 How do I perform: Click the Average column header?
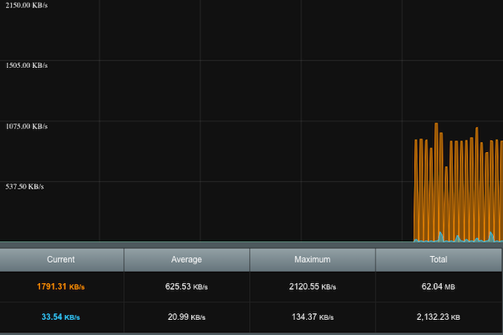click(186, 259)
